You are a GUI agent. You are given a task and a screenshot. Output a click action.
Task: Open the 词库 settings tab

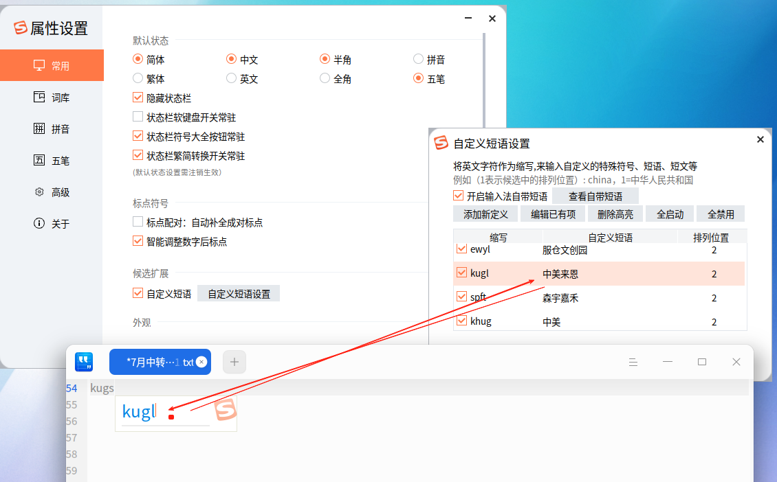[x=52, y=97]
